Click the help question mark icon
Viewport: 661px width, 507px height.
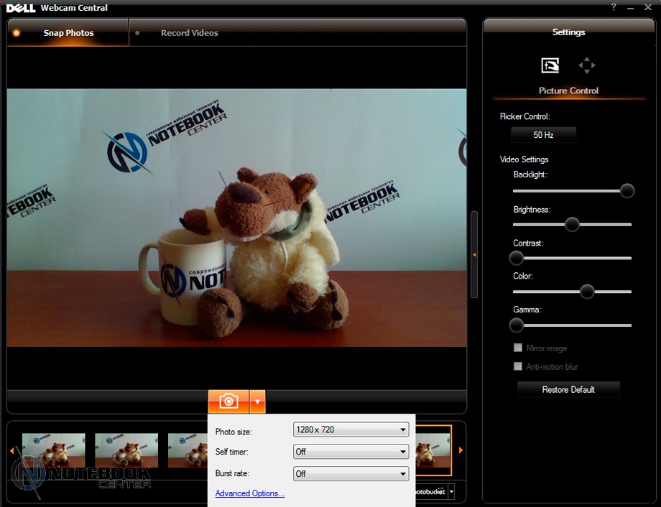coord(614,7)
